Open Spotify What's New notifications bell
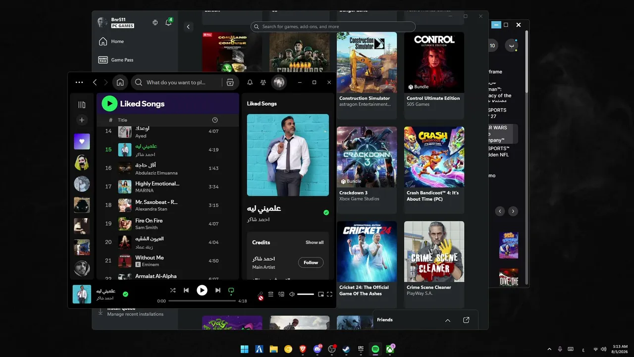The height and width of the screenshot is (357, 634). click(x=250, y=82)
